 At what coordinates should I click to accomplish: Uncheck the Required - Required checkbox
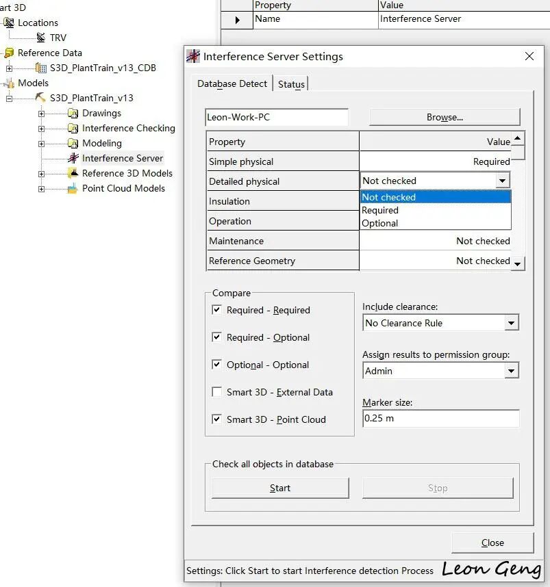216,310
